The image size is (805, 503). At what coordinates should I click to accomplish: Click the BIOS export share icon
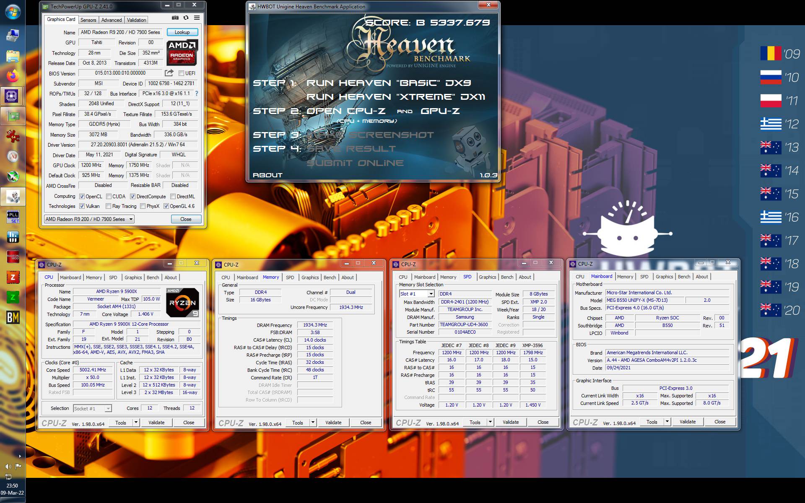tap(169, 73)
